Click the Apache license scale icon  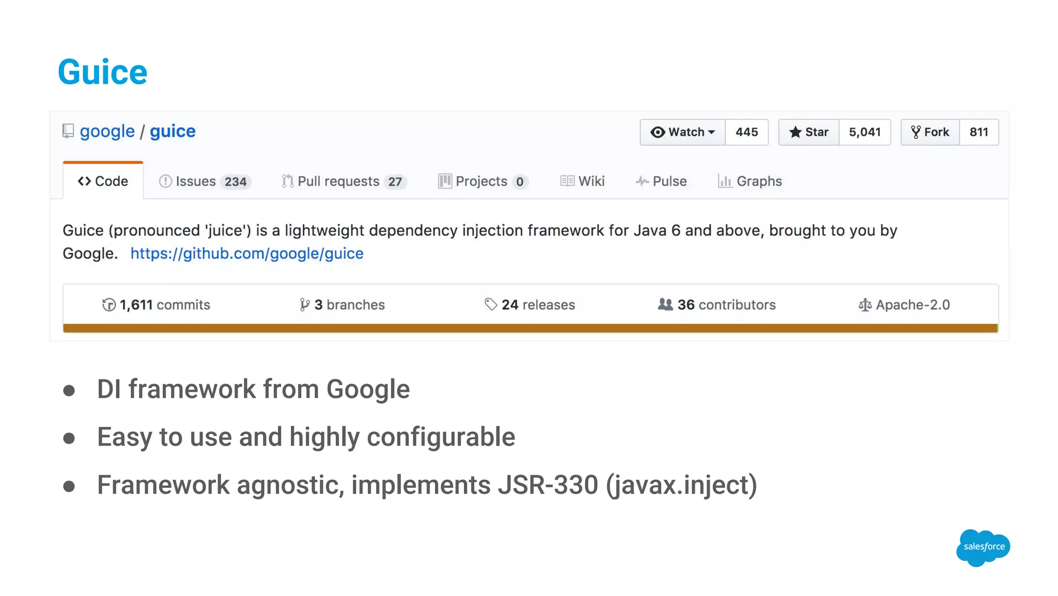tap(864, 305)
